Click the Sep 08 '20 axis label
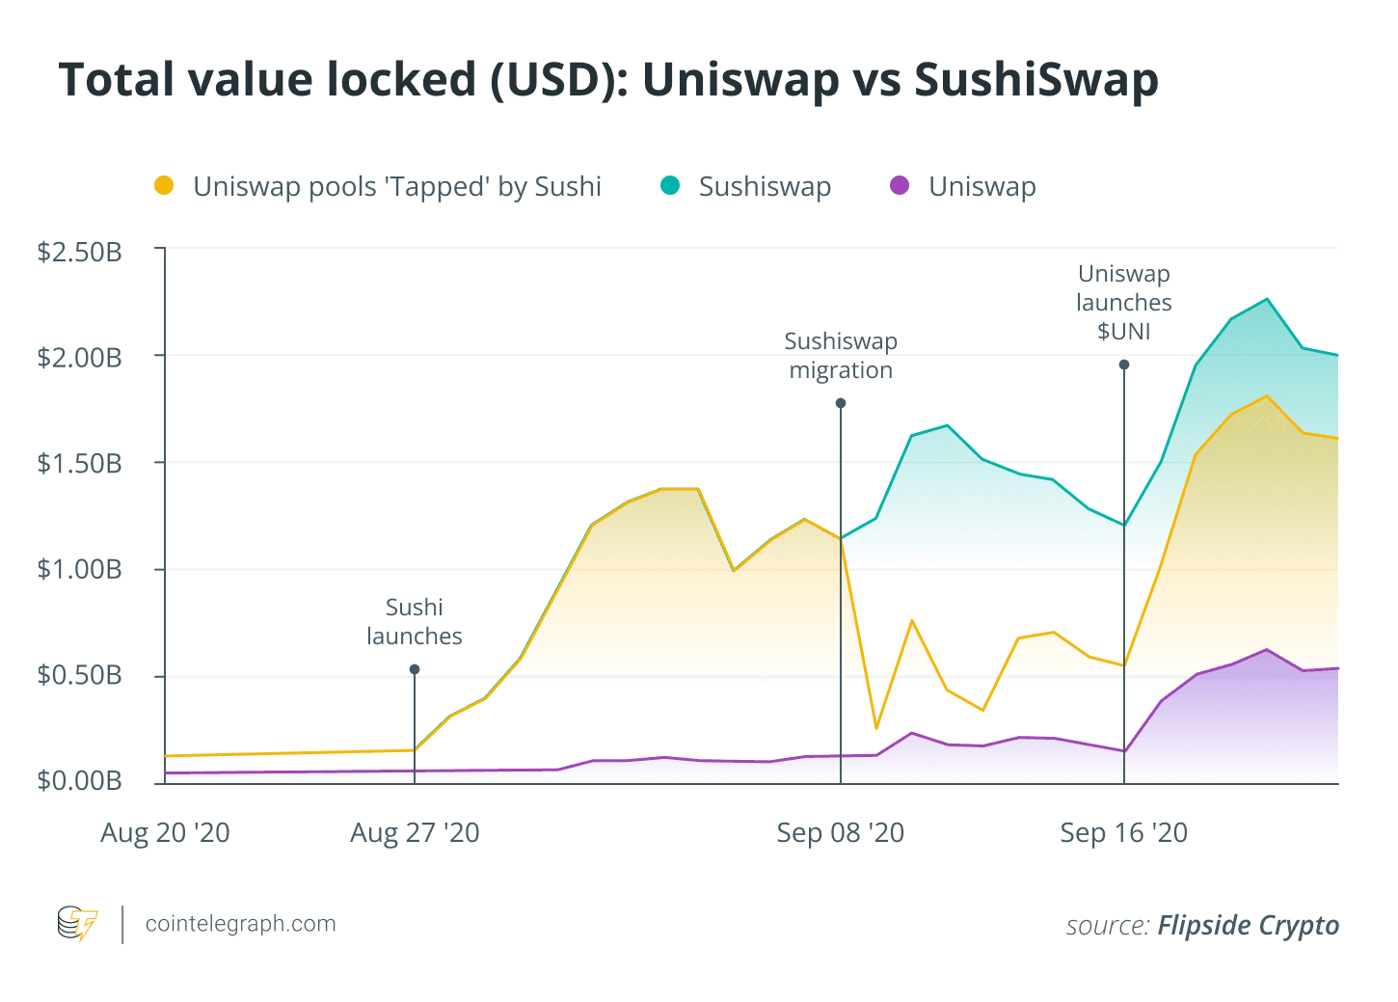 (841, 833)
